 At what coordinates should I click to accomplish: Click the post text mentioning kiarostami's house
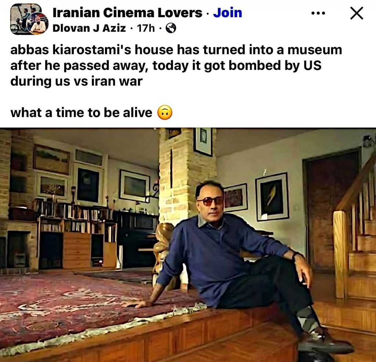(x=176, y=65)
